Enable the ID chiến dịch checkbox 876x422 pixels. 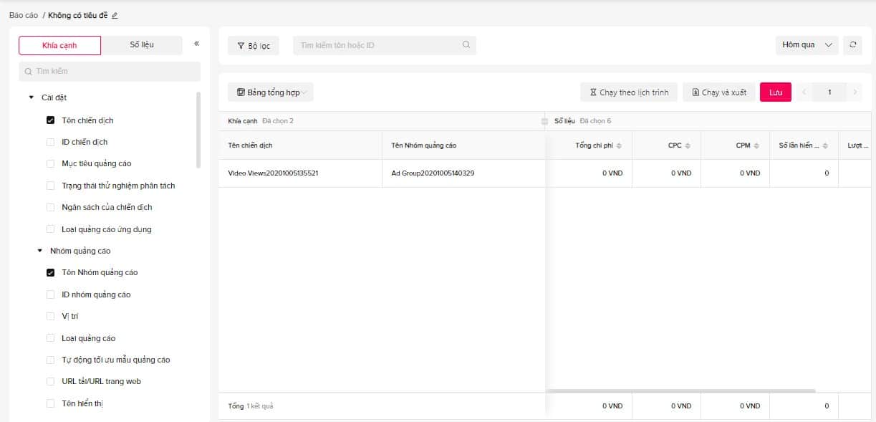pyautogui.click(x=50, y=142)
